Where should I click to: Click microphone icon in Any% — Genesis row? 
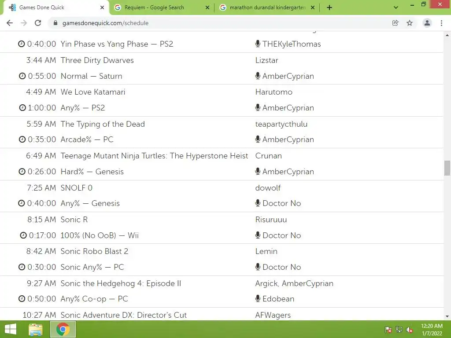coord(258,203)
